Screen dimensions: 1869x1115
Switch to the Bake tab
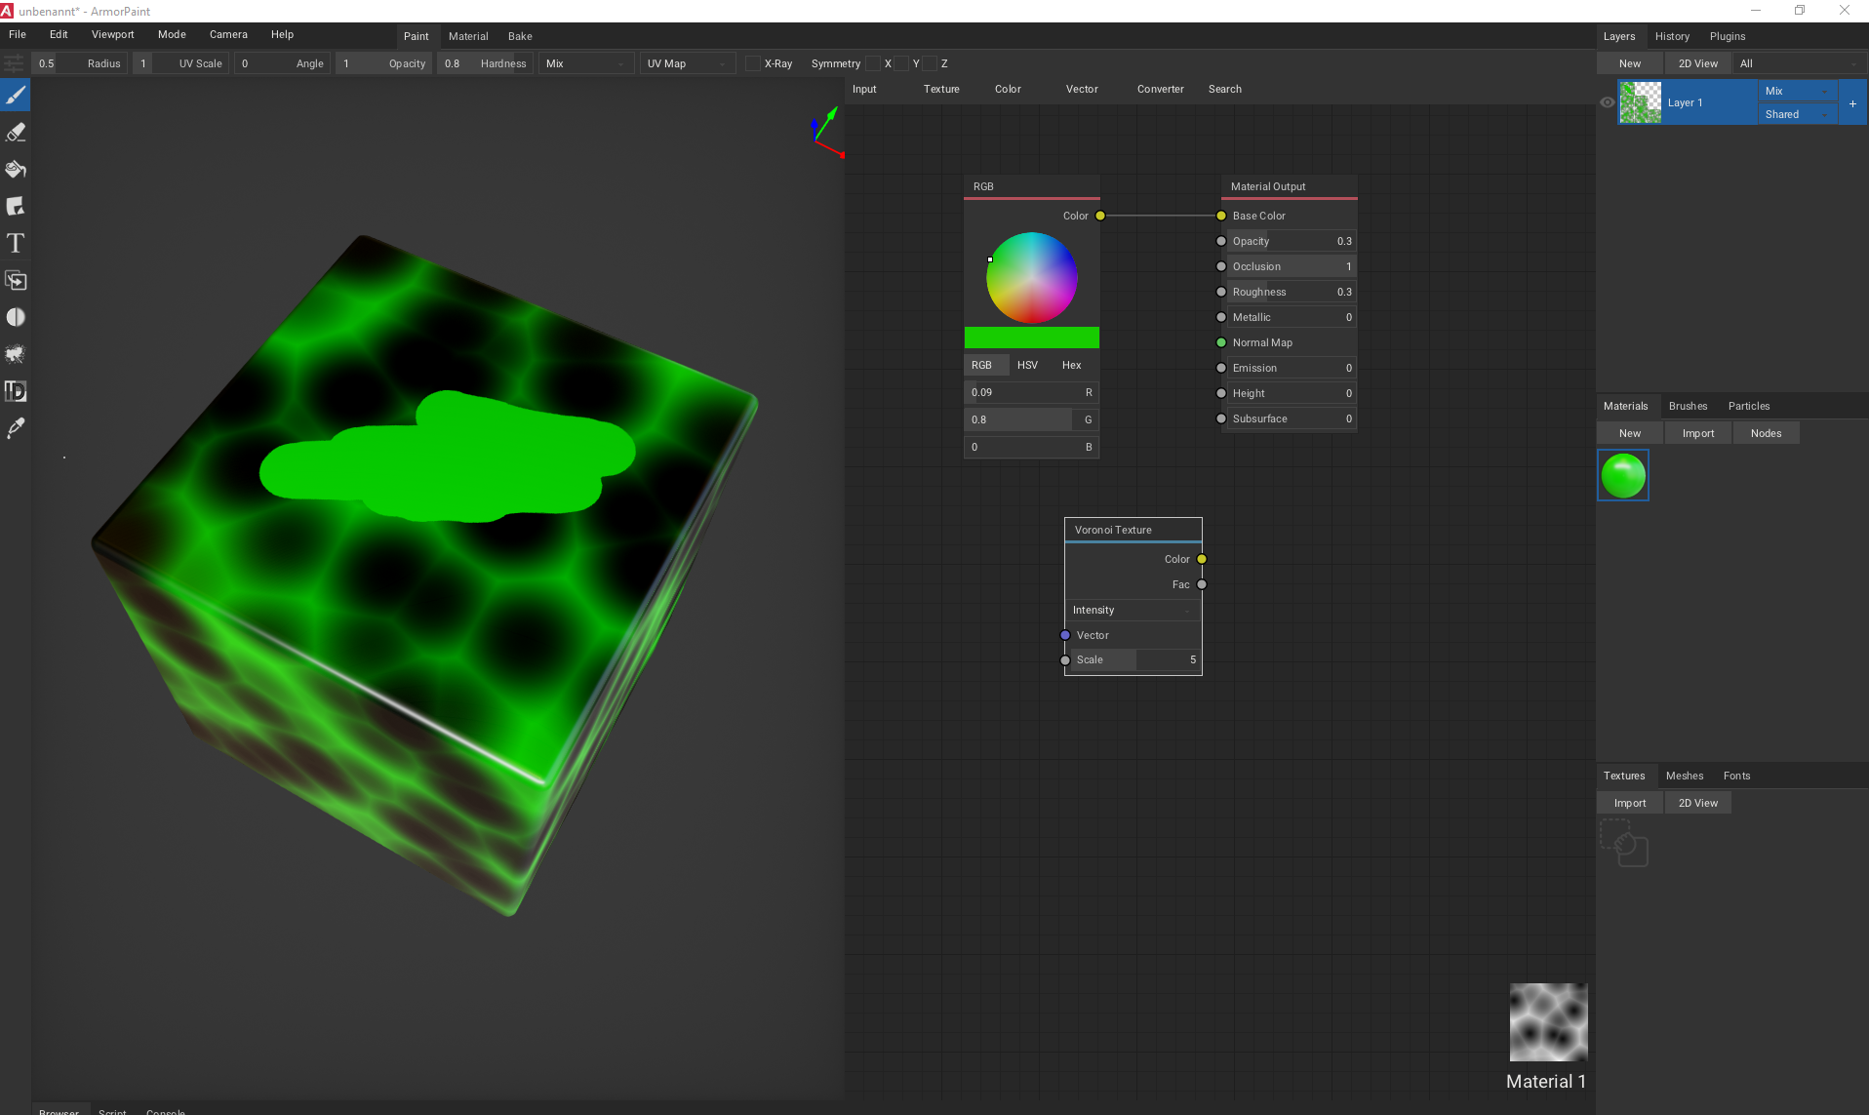[520, 37]
